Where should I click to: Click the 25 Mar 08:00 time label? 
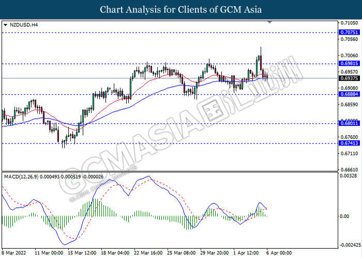point(182,253)
